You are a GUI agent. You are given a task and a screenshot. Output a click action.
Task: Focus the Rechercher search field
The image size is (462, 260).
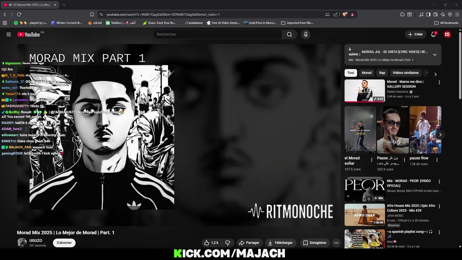[x=217, y=34]
